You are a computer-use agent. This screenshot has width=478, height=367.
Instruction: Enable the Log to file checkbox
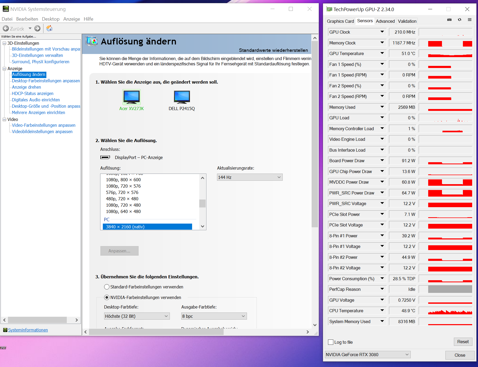coord(331,342)
